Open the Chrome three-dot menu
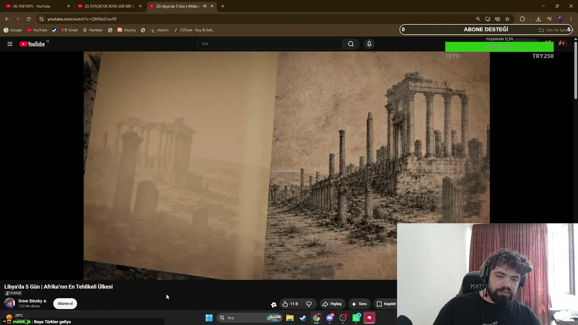This screenshot has width=578, height=325. [x=571, y=19]
